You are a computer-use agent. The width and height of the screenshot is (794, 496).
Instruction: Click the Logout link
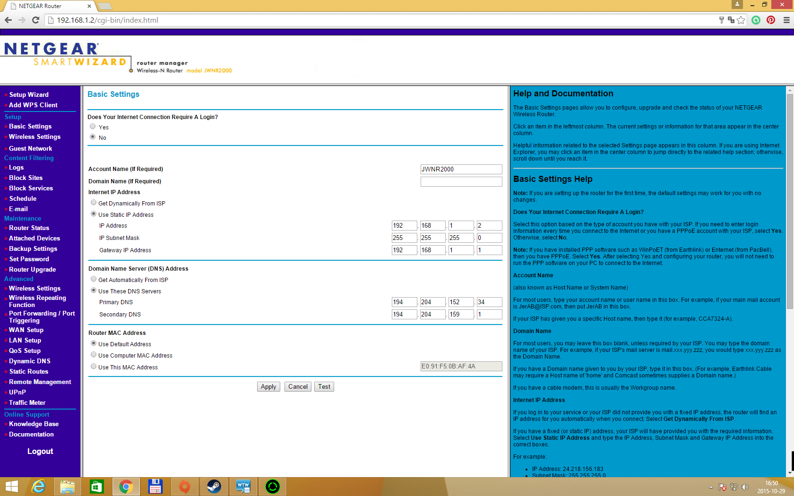tap(40, 451)
